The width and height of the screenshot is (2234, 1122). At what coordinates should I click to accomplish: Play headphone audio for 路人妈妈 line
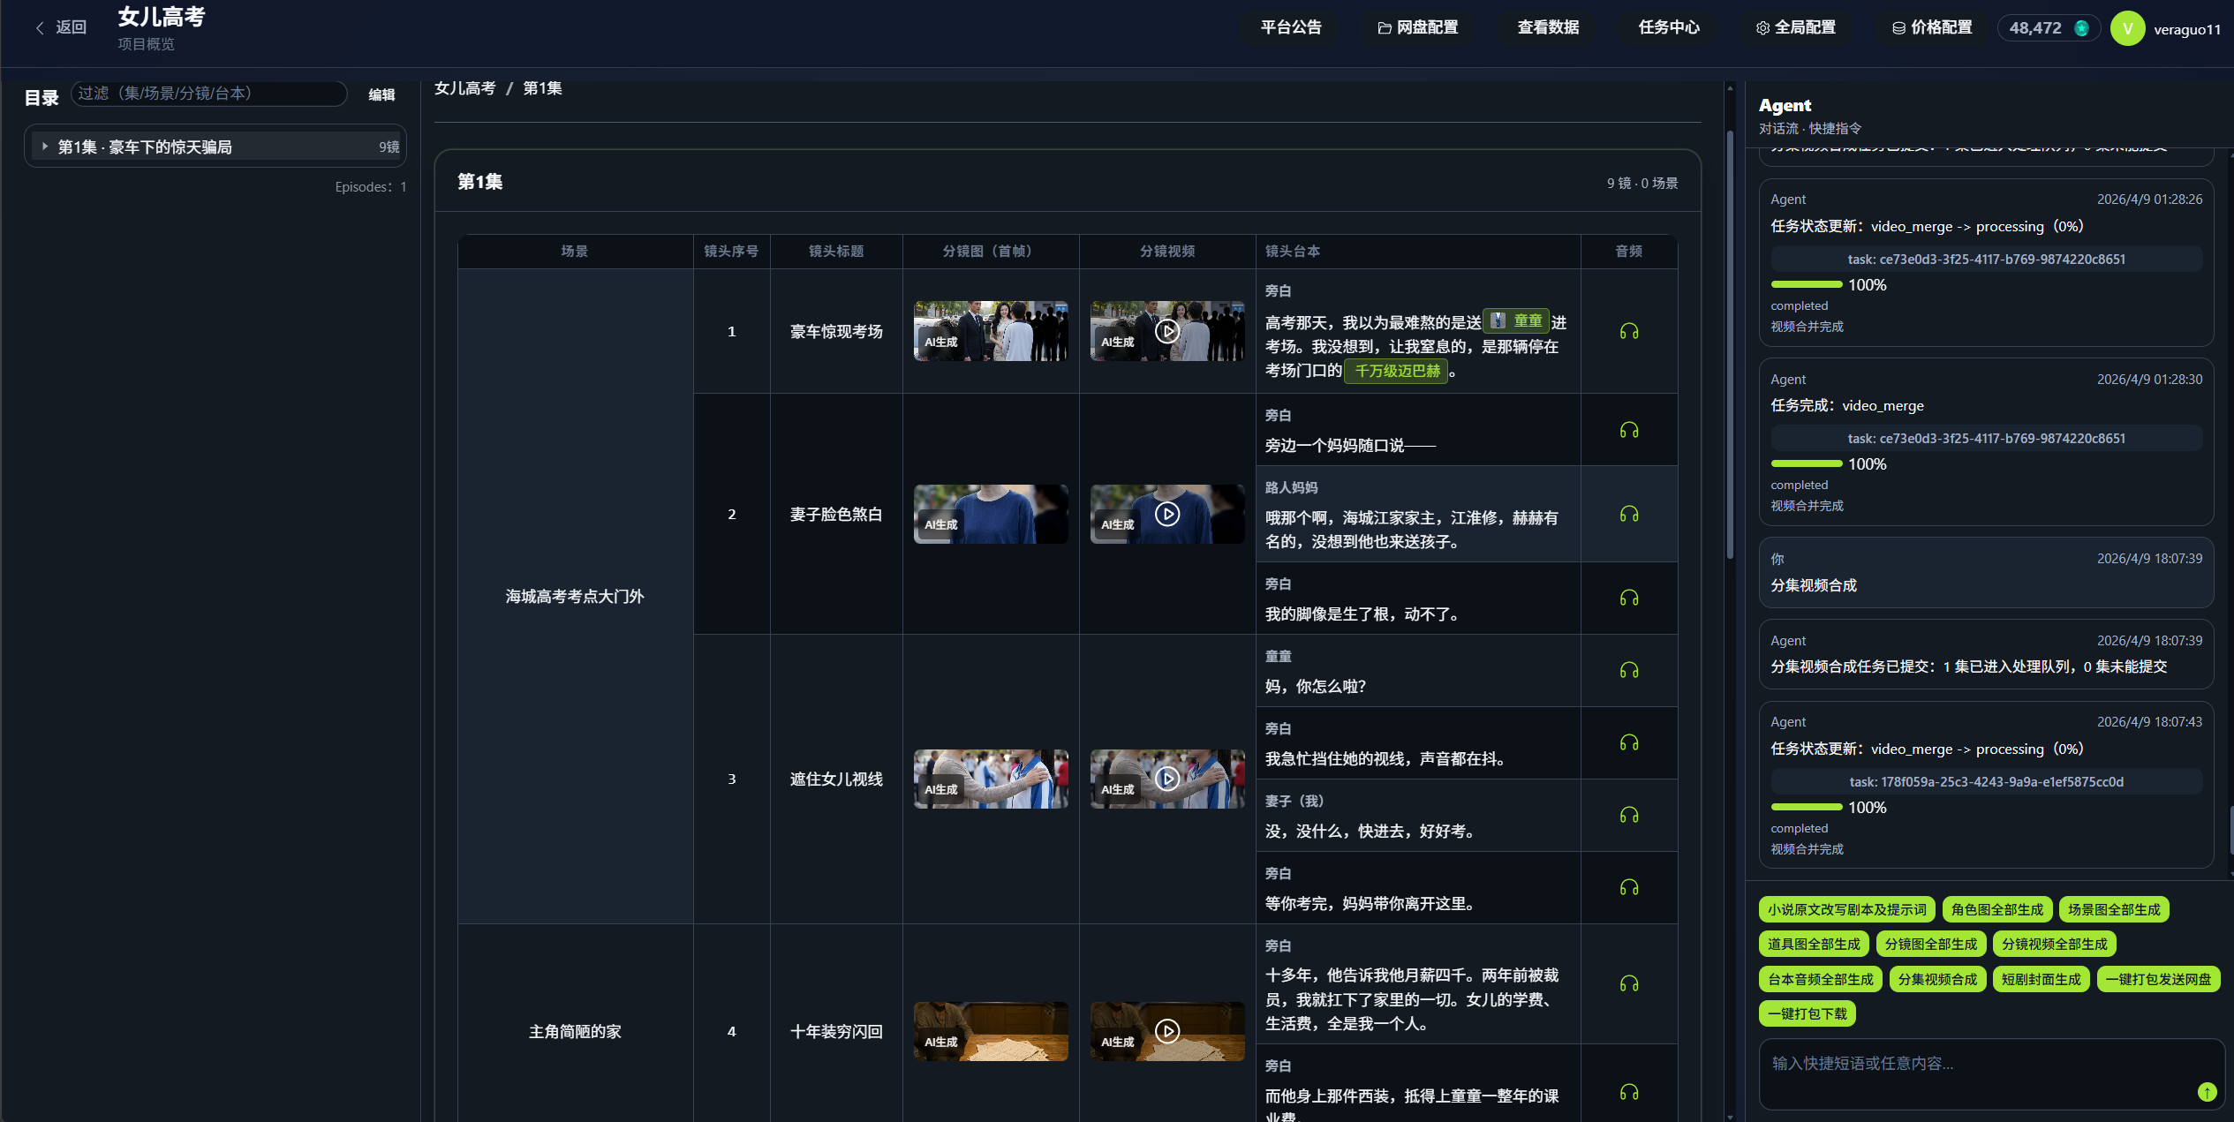pos(1628,514)
